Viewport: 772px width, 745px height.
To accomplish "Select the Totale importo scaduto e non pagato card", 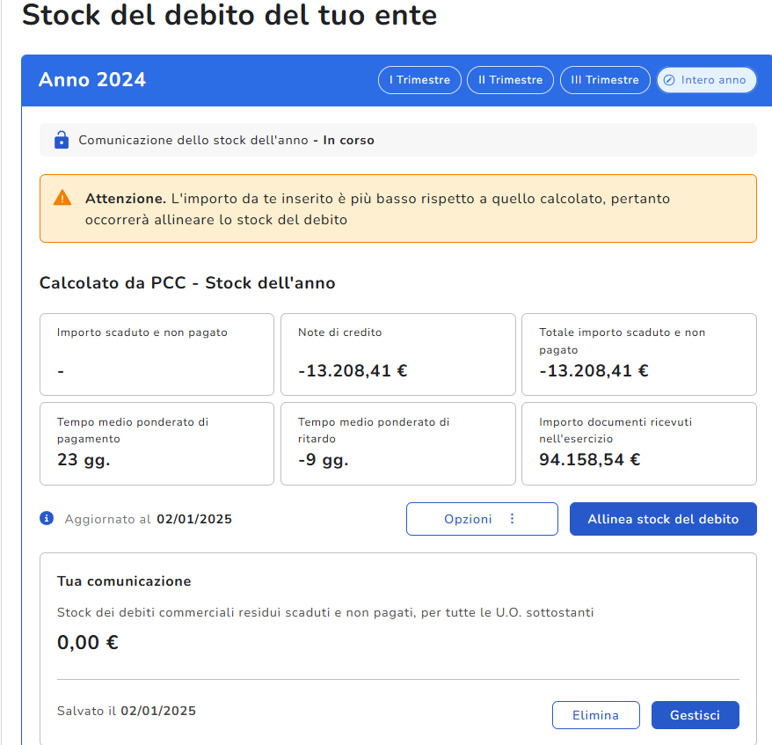I will [638, 354].
